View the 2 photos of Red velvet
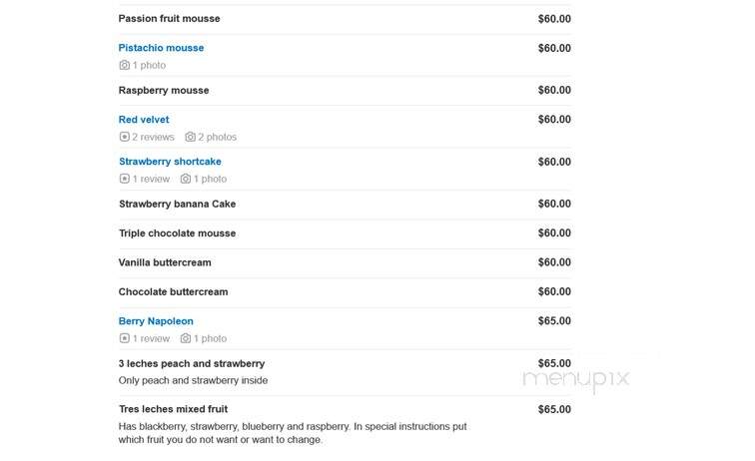The height and width of the screenshot is (461, 755). [217, 137]
